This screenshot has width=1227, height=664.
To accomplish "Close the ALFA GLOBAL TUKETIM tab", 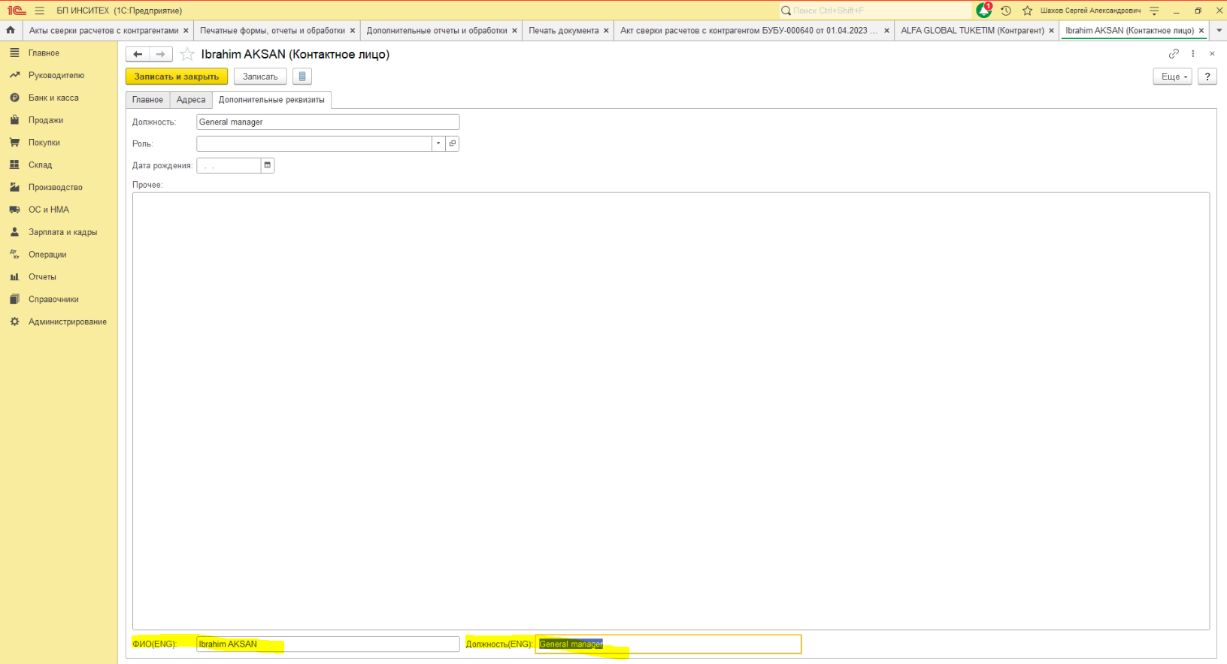I will pyautogui.click(x=1051, y=31).
